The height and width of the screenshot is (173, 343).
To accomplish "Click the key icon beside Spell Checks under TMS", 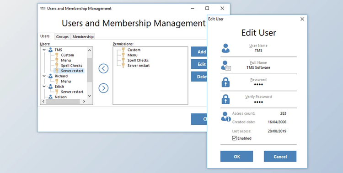I will tap(57, 66).
